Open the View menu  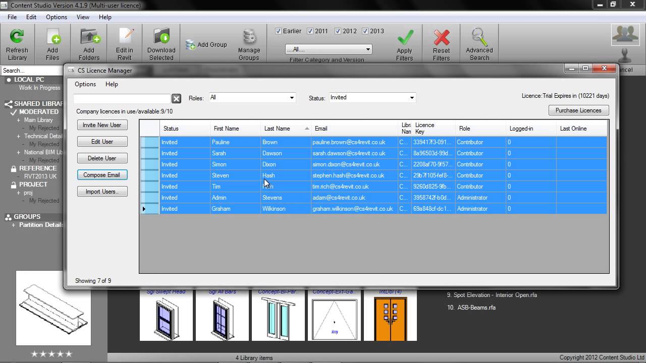(x=83, y=17)
